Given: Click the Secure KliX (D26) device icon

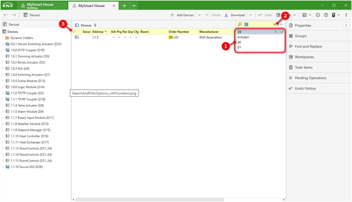Looking at the screenshot, I should click(8, 167).
